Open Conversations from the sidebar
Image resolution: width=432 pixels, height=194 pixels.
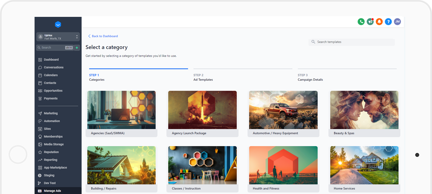[53, 67]
